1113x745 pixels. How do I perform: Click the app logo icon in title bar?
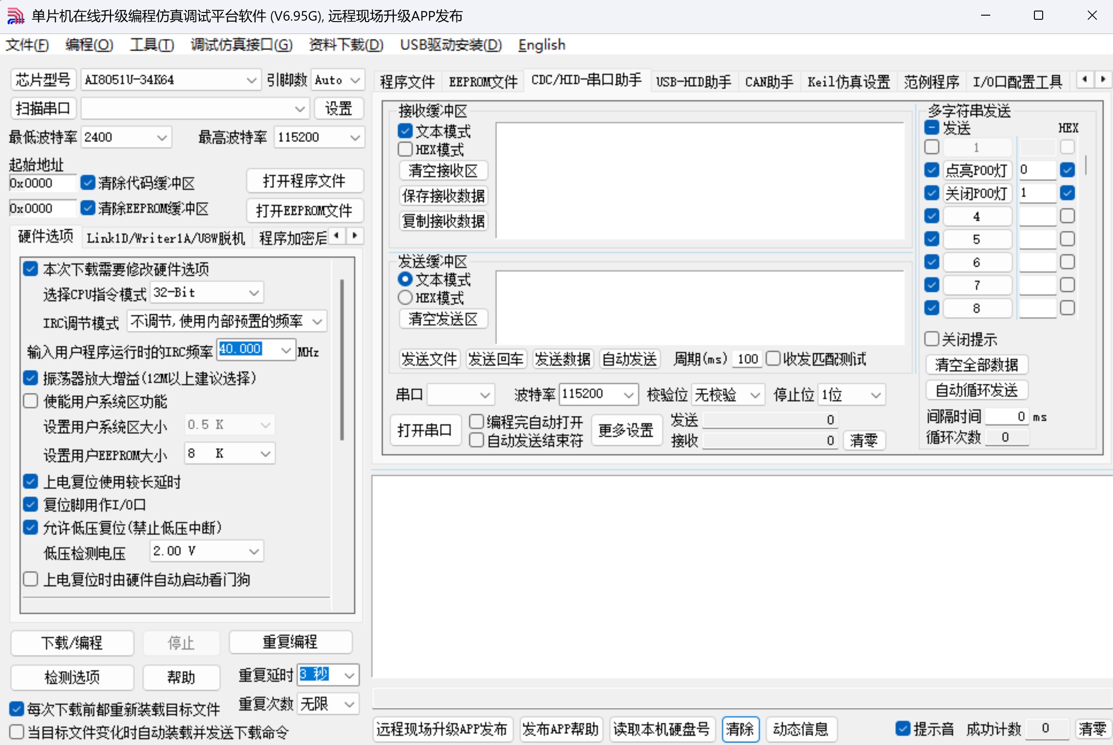coord(15,16)
